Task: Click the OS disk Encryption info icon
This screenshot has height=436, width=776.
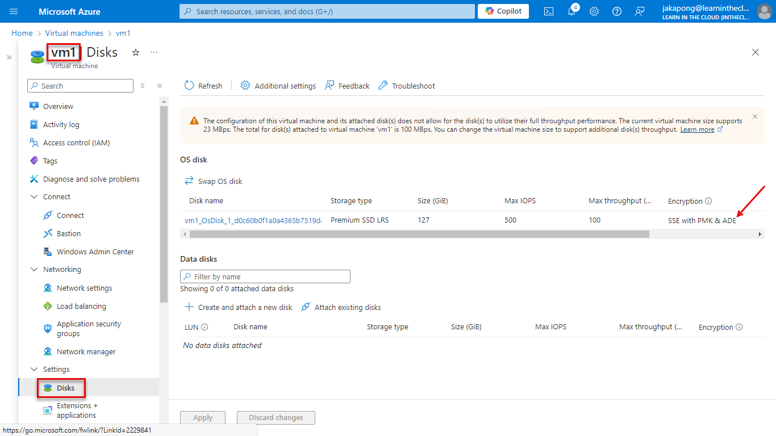Action: tap(708, 201)
